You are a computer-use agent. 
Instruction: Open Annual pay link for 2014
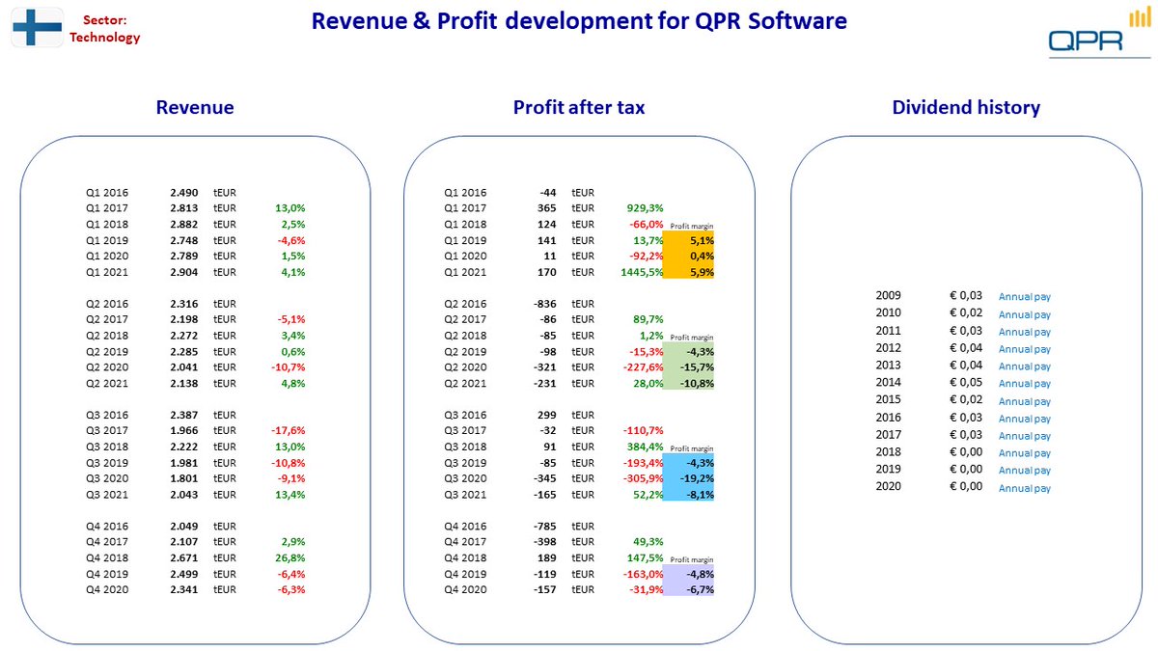(x=1025, y=384)
